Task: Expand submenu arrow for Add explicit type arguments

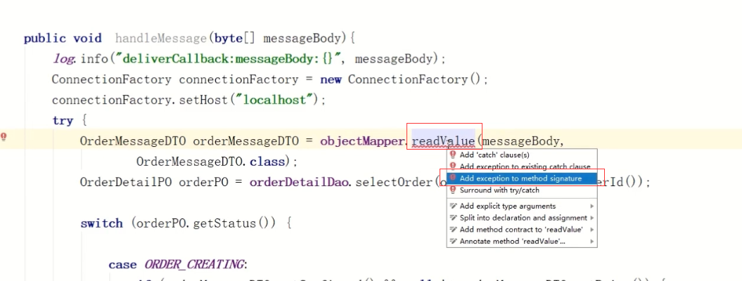Action: 591,207
